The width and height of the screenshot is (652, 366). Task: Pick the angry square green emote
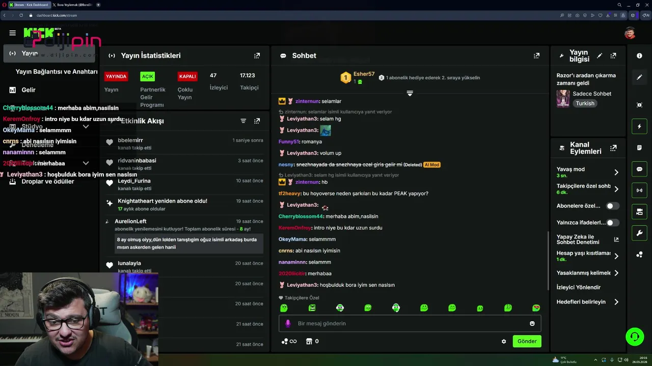[x=312, y=308]
